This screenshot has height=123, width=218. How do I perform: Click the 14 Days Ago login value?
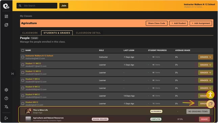tap(129, 96)
